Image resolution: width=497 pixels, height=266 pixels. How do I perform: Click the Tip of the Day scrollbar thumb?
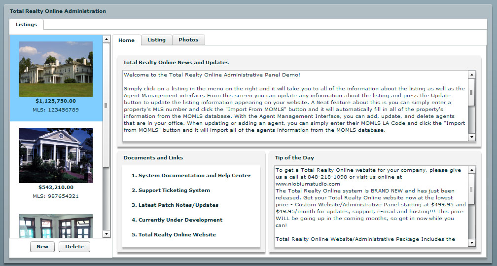pyautogui.click(x=471, y=189)
